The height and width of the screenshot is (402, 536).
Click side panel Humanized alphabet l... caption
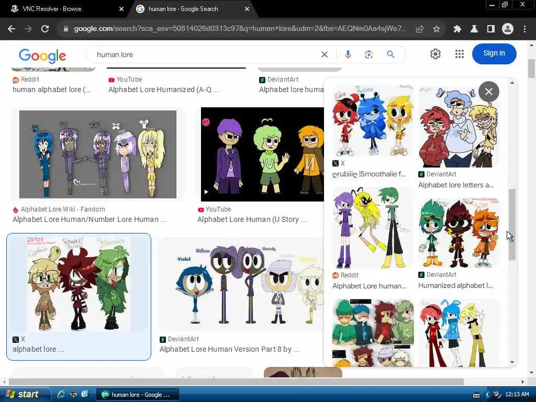pyautogui.click(x=455, y=285)
